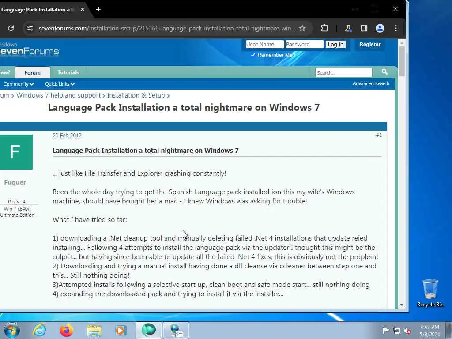Go to Windows 7 help and support breadcrumb
Screen dimensions: 452x339
pos(59,95)
